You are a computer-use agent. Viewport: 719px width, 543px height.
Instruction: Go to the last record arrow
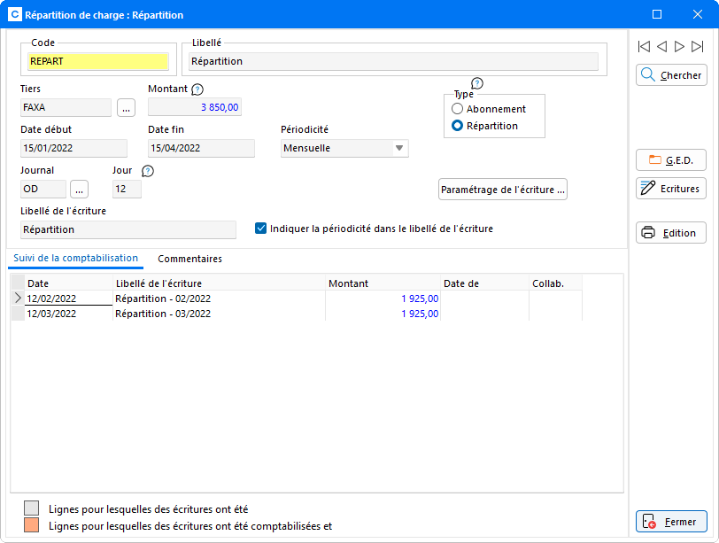pyautogui.click(x=698, y=46)
